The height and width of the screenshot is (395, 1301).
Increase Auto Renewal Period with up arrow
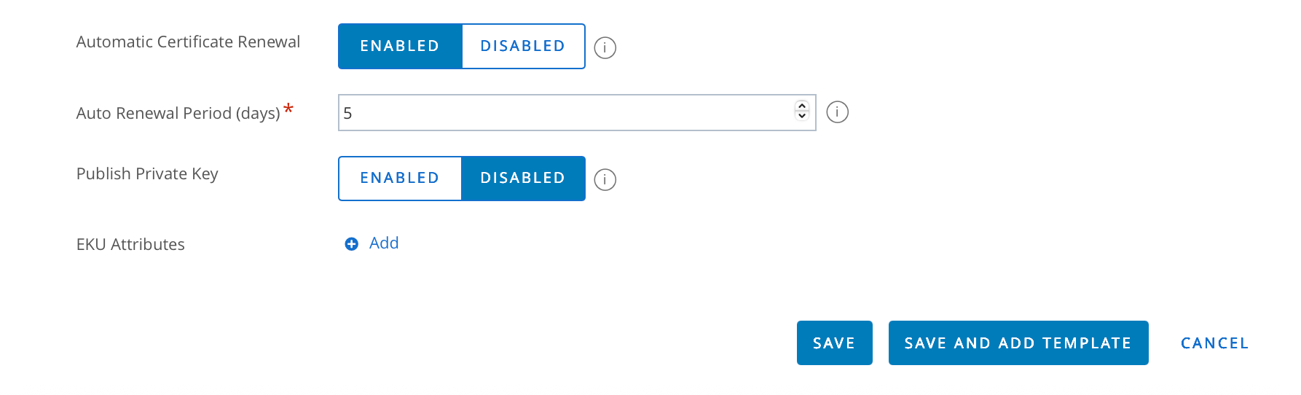coord(802,106)
